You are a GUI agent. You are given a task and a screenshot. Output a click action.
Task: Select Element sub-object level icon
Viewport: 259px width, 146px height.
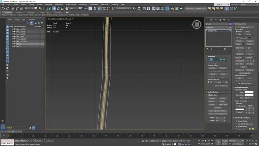click(224, 60)
